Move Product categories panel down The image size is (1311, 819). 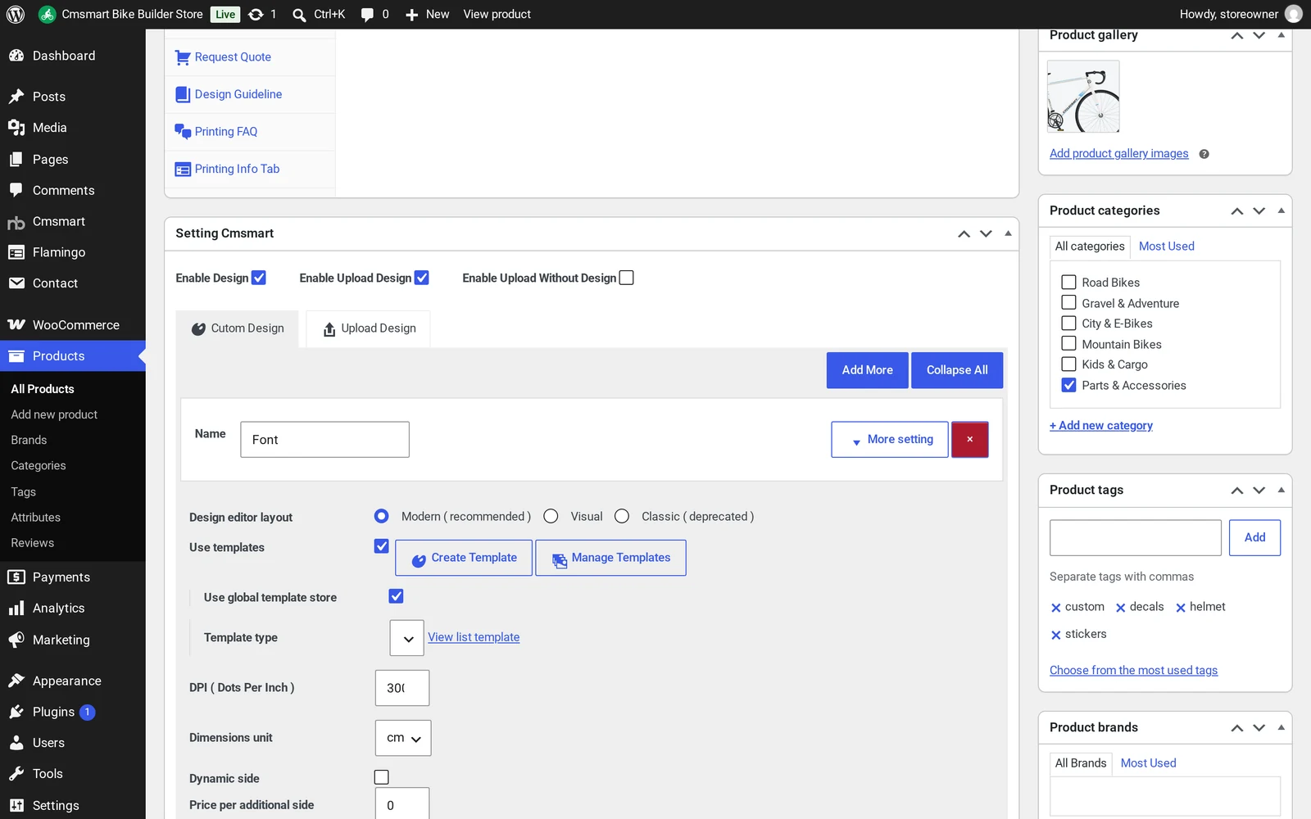click(1259, 211)
